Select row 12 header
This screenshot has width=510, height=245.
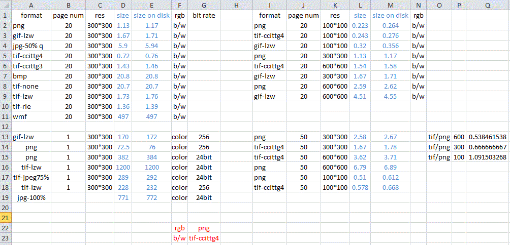pos(5,127)
